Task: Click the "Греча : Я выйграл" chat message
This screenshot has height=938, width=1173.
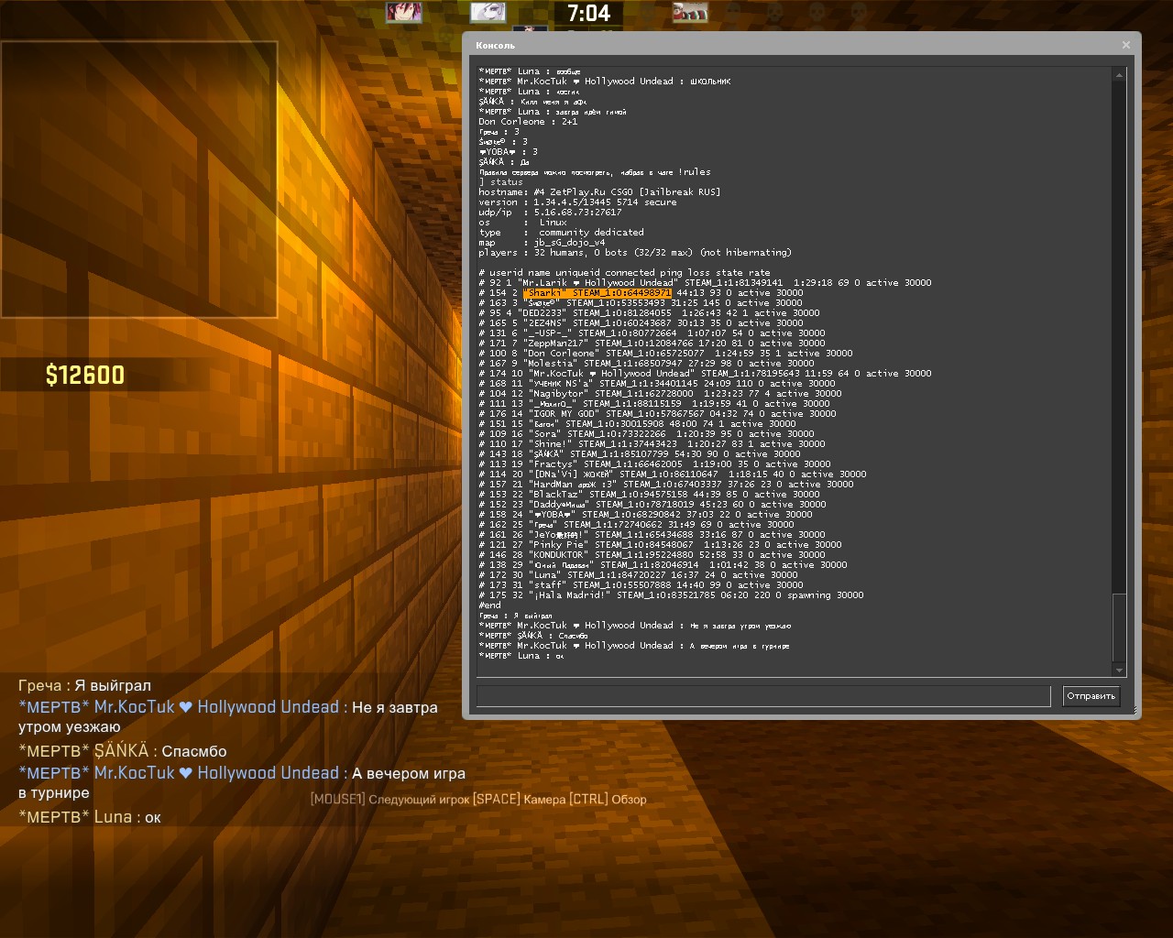Action: point(85,685)
